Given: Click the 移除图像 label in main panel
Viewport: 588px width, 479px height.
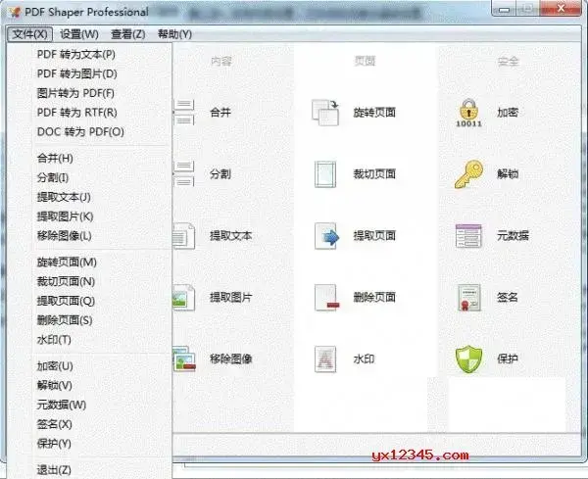Looking at the screenshot, I should tap(231, 359).
